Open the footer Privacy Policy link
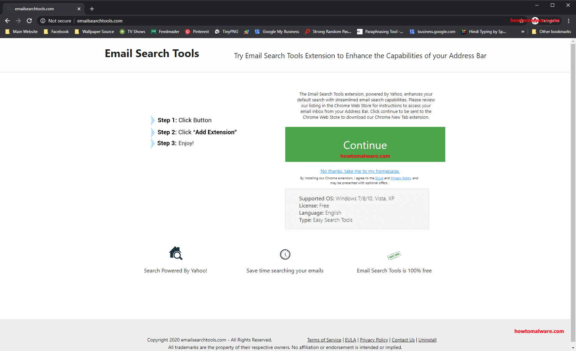The height and width of the screenshot is (351, 576). click(x=374, y=340)
